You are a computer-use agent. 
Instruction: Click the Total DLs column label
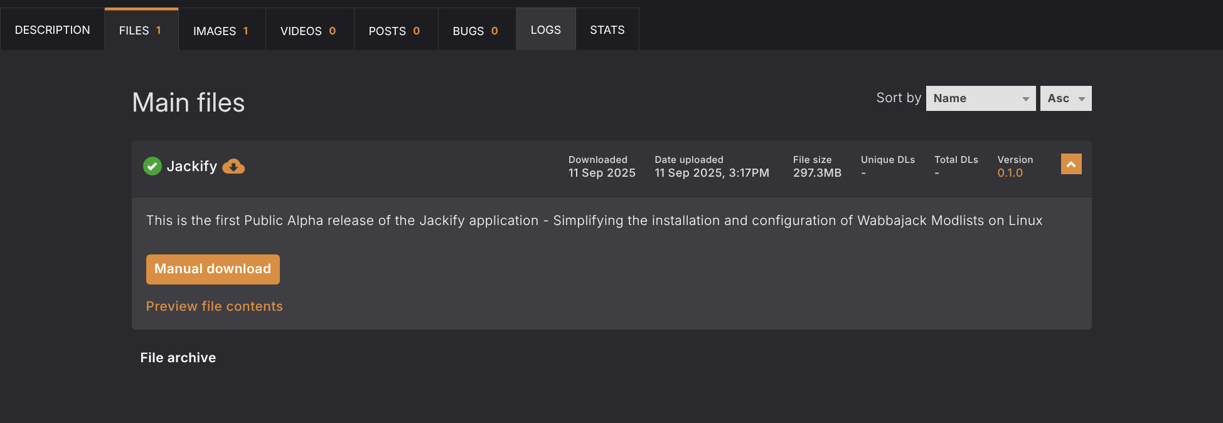(956, 160)
